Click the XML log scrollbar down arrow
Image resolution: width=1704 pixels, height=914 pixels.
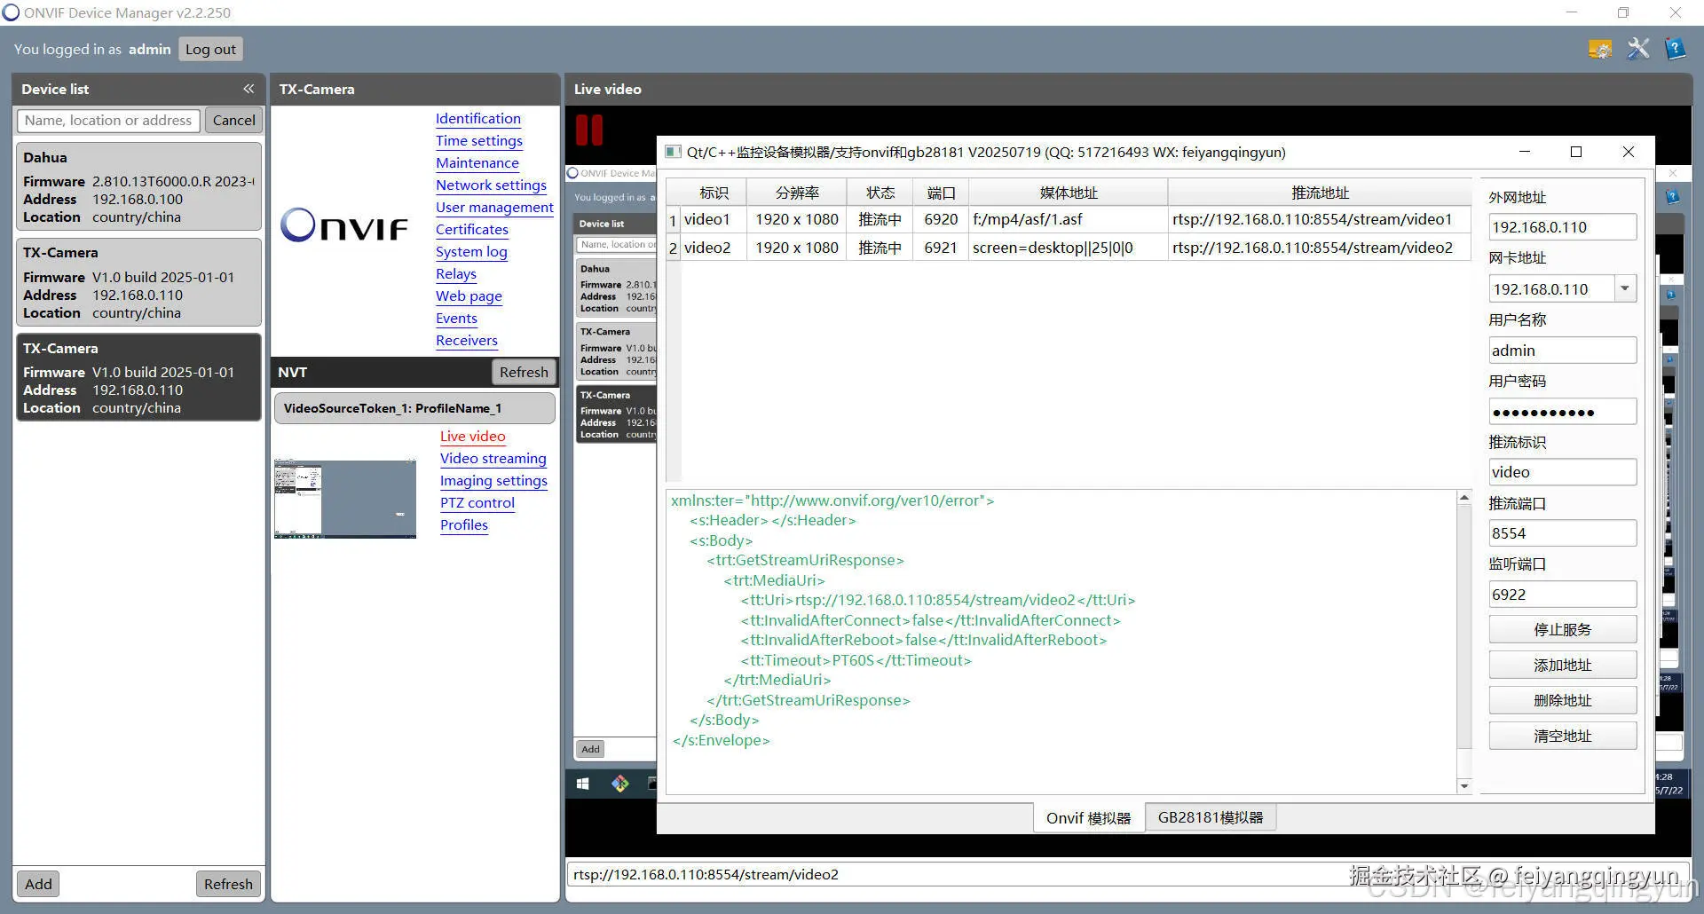coord(1464,786)
